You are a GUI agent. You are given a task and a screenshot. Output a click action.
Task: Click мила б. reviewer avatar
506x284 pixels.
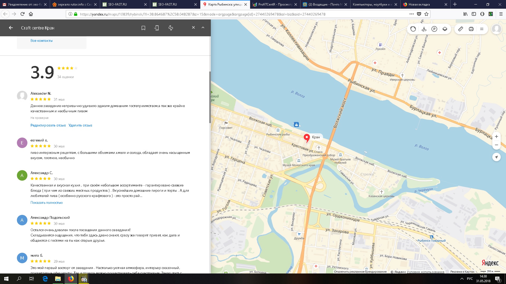22,258
